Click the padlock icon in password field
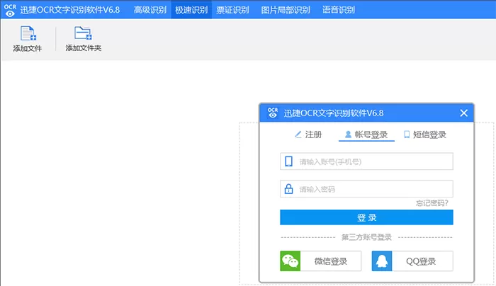 click(x=288, y=189)
